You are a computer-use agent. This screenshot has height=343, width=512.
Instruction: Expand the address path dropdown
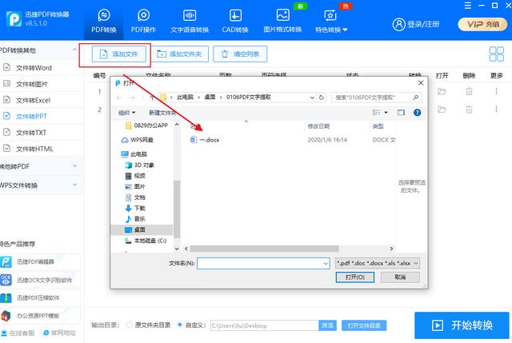312,98
